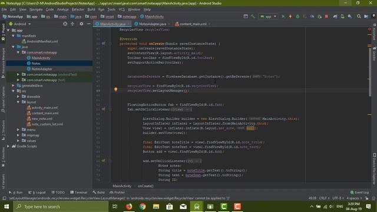Toggle the Resource Manager side tab

point(3,63)
